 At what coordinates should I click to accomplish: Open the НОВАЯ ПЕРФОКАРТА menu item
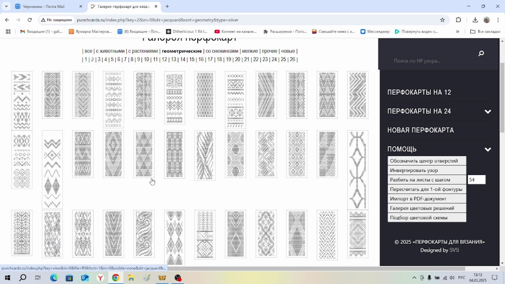[421, 130]
